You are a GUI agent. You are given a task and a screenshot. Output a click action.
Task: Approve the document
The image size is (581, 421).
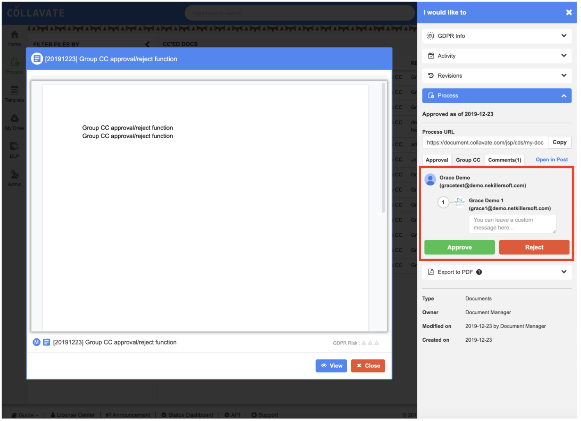[x=459, y=247]
